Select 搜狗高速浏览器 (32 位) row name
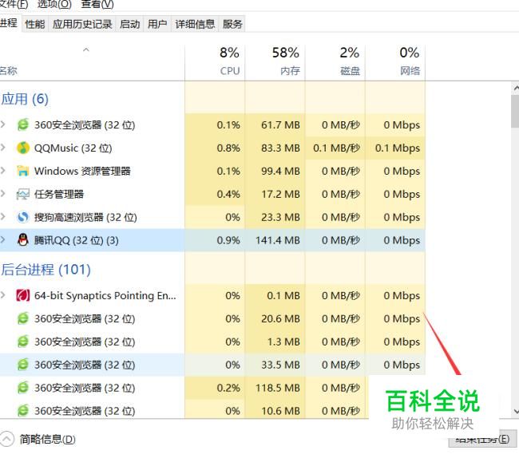519x458 pixels. coord(85,217)
